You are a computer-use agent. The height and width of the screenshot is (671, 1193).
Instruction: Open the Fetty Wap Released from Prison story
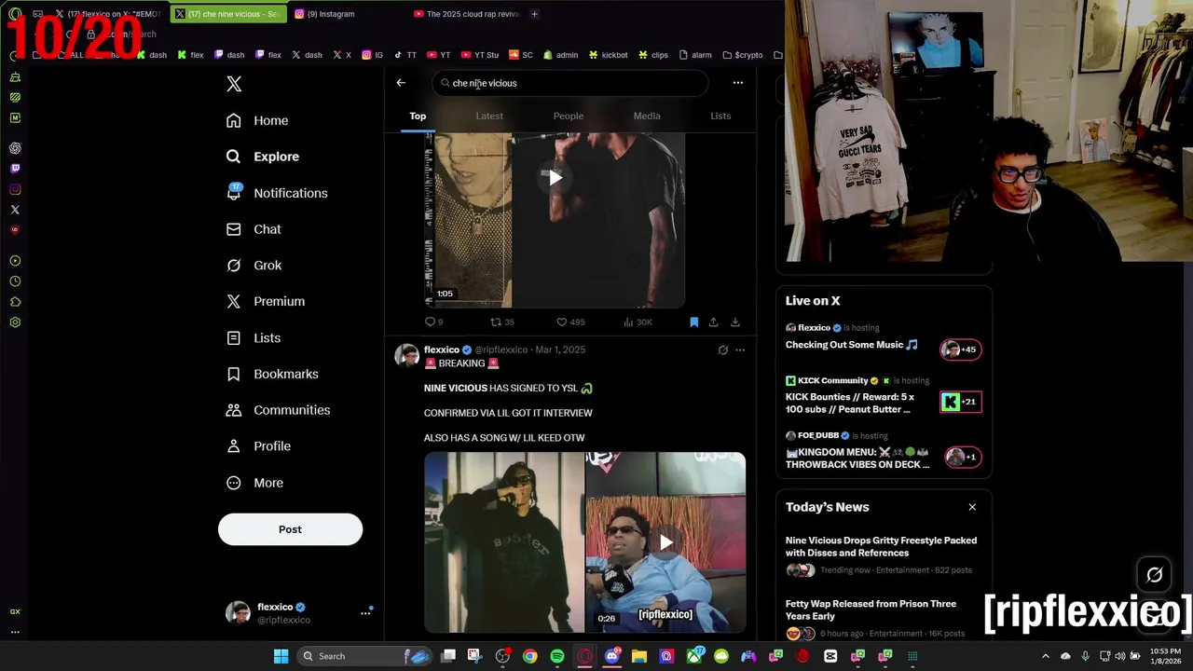(871, 609)
